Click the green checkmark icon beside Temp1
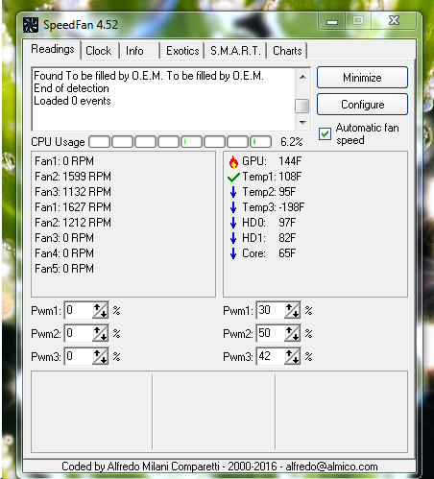The height and width of the screenshot is (479, 434). [233, 177]
